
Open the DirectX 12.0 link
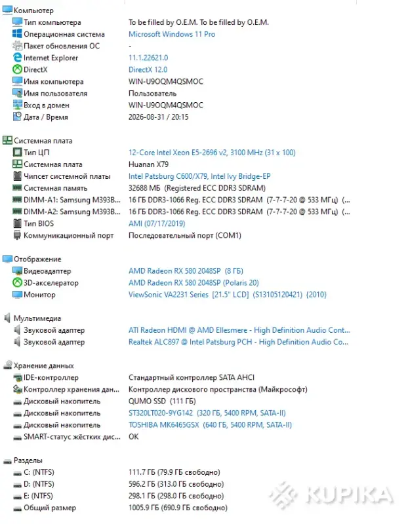pos(148,69)
